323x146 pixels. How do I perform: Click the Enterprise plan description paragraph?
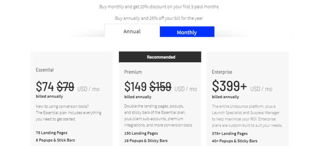[x=247, y=116]
